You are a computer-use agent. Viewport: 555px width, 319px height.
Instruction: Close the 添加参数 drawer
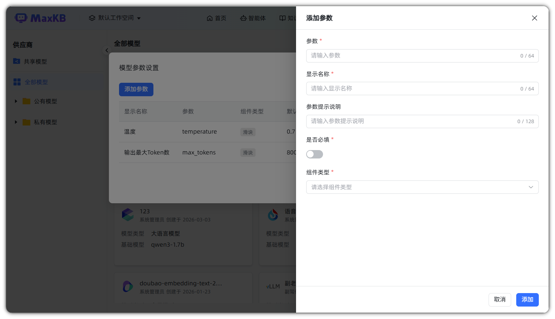click(534, 18)
